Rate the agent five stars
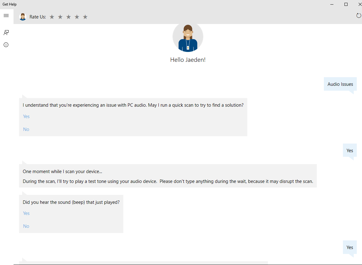This screenshot has width=362, height=265. (85, 17)
